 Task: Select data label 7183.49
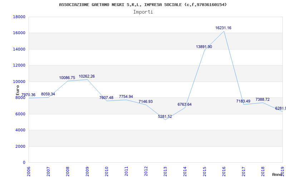pos(243,101)
